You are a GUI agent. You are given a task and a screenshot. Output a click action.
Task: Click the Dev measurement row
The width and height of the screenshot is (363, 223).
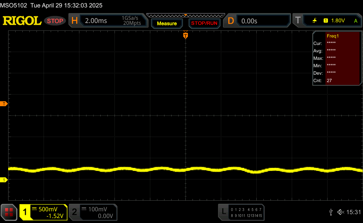(x=336, y=73)
